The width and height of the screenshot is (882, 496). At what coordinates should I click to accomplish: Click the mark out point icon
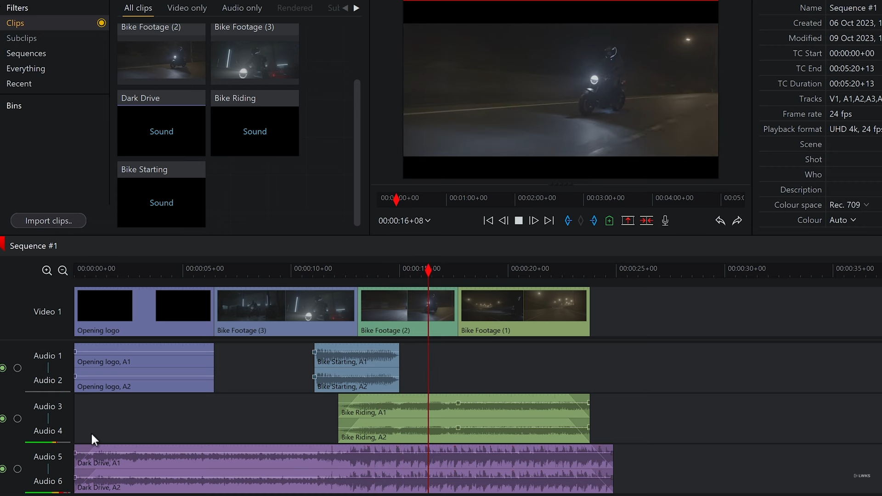tap(594, 221)
